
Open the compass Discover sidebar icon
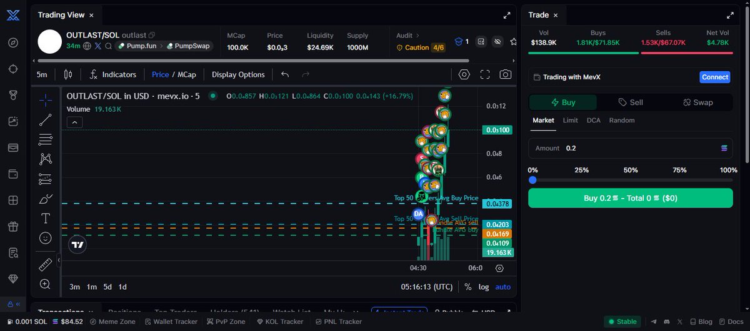click(13, 42)
